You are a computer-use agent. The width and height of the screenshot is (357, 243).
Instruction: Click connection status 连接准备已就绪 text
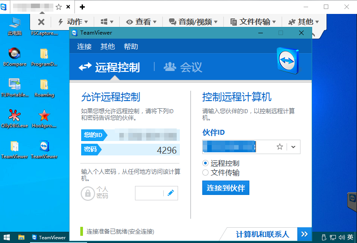point(120,232)
